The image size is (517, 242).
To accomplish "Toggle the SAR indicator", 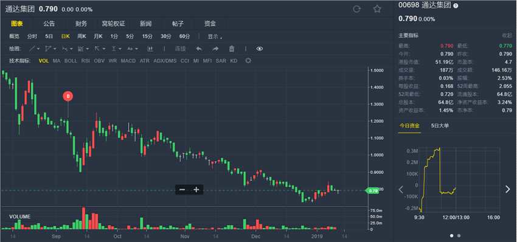I will (x=221, y=61).
